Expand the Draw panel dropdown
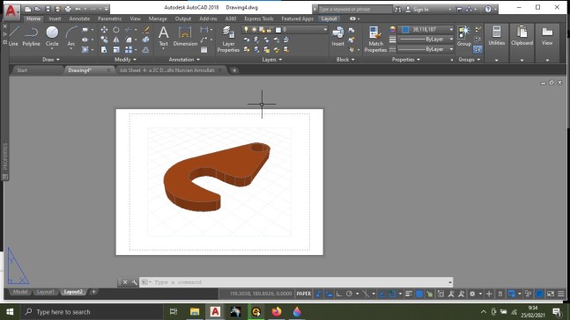This screenshot has height=320, width=570. 51,60
